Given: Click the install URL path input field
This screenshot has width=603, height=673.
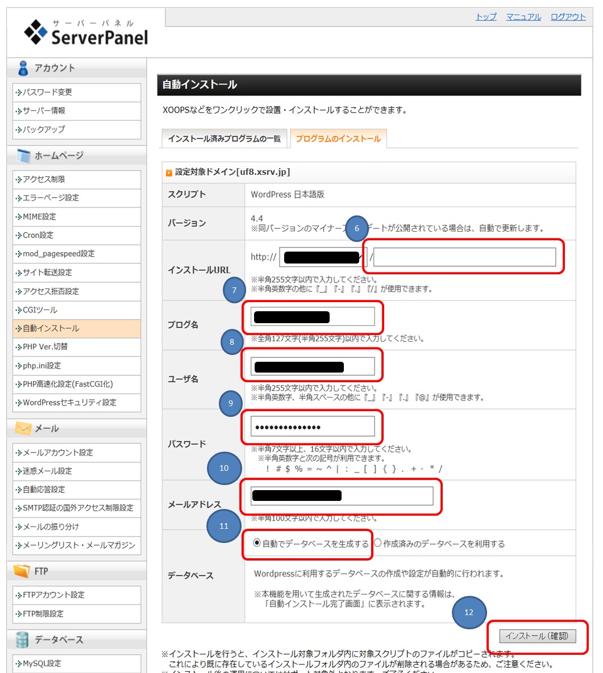Looking at the screenshot, I should [464, 257].
